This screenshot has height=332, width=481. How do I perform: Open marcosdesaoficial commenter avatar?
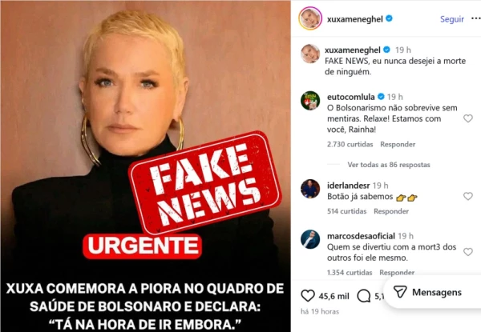pos(310,239)
